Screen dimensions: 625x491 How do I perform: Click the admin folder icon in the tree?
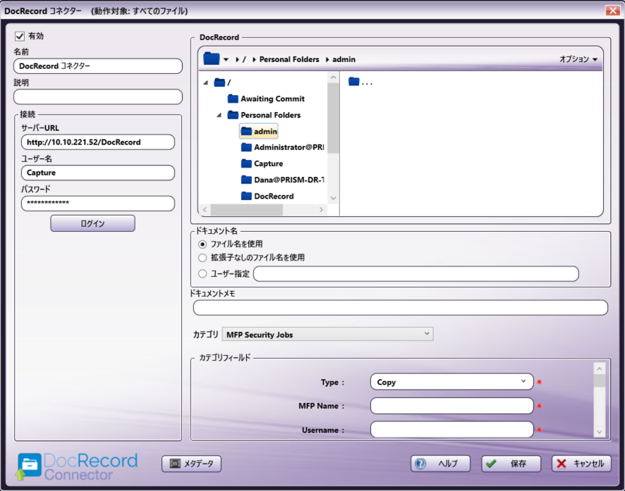[246, 131]
